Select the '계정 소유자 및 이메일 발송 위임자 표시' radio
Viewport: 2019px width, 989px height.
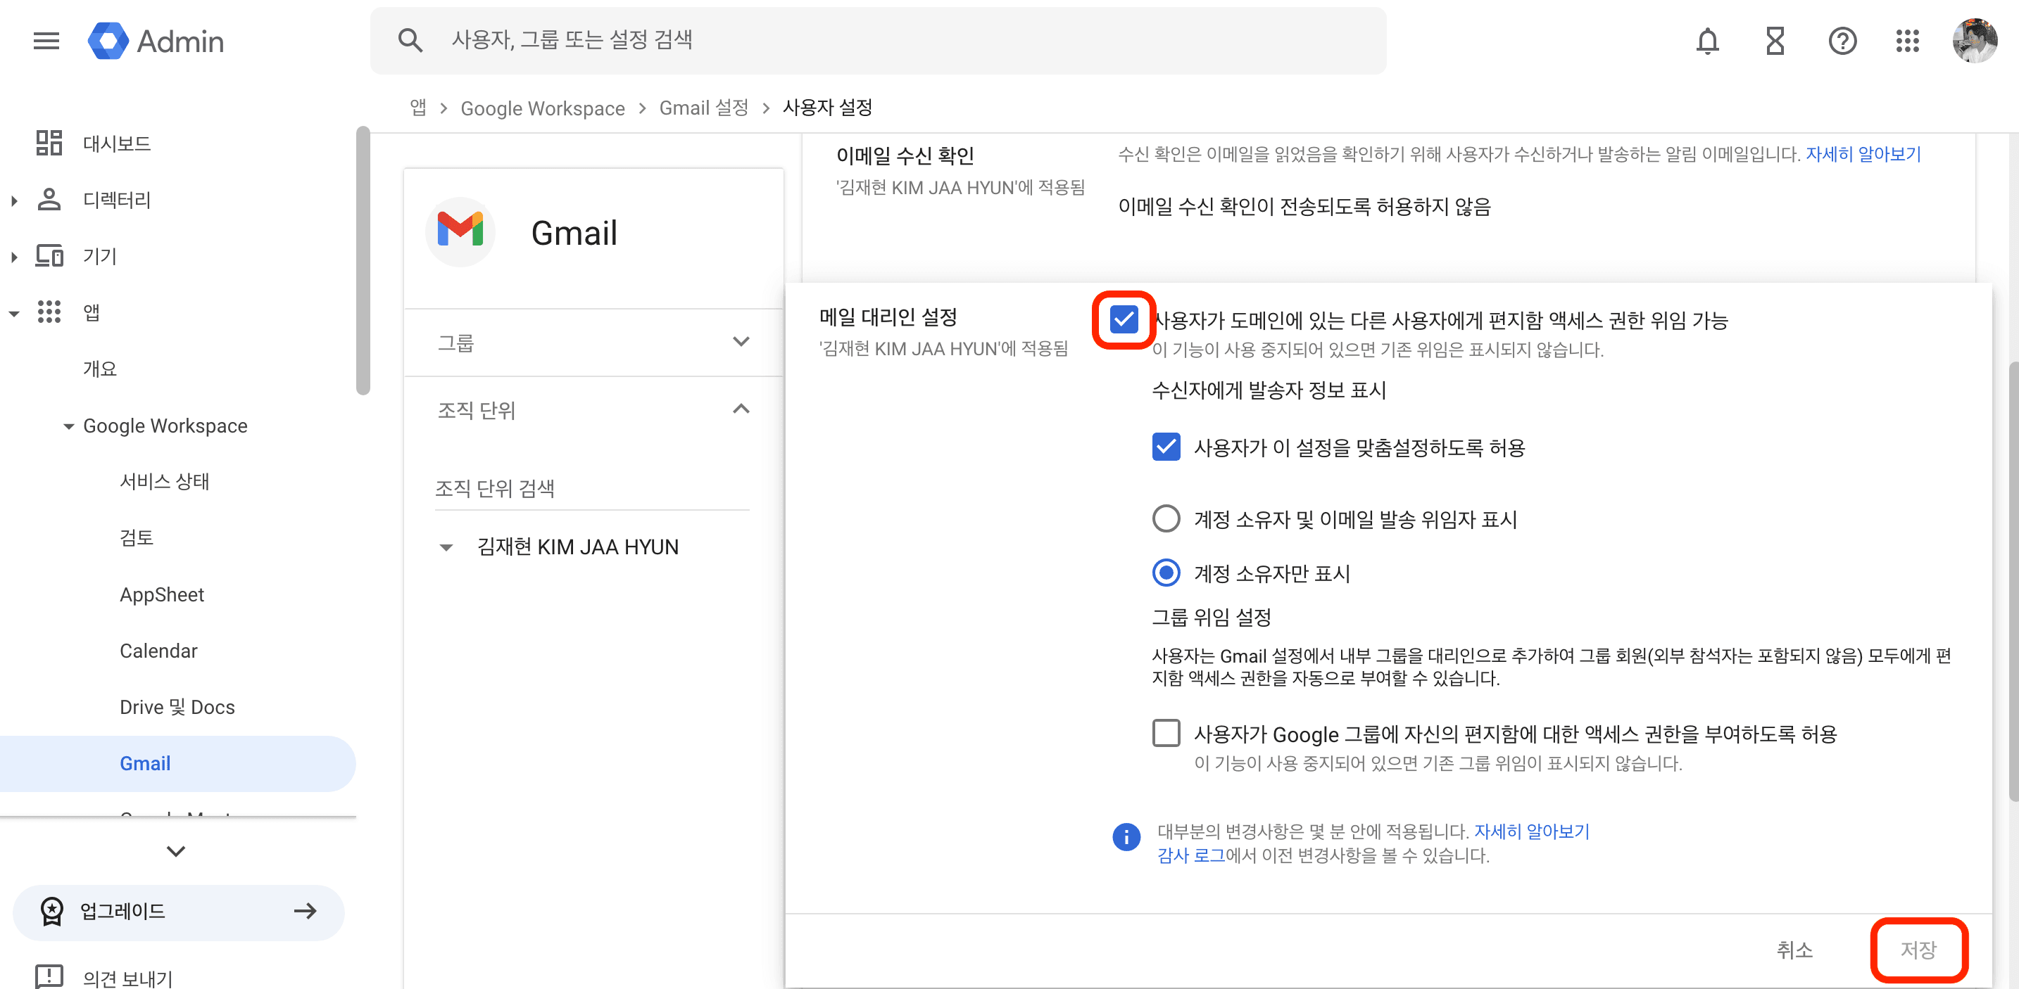coord(1166,518)
